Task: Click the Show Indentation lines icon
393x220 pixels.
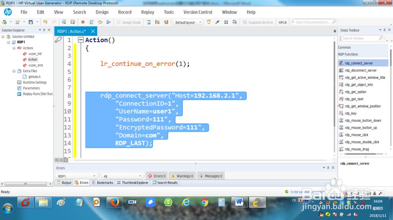Action: click(149, 22)
